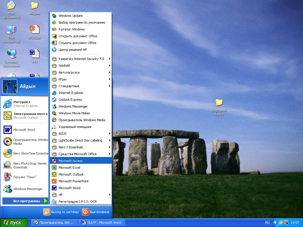Click the Windows Movie Maker icon
This screenshot has width=303, height=227.
tap(54, 113)
